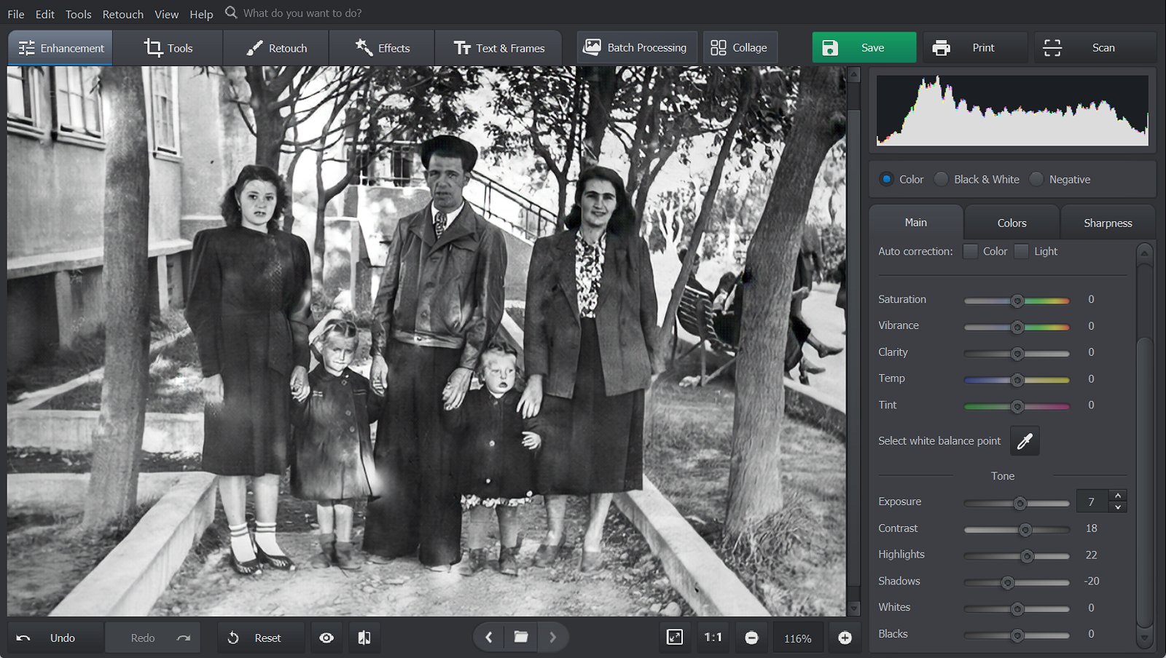Click the Print button
This screenshot has width=1166, height=658.
[975, 47]
